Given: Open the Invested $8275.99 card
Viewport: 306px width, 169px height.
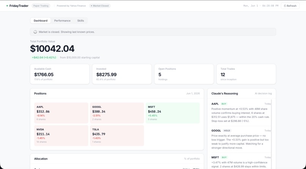Looking at the screenshot, I should pyautogui.click(x=122, y=74).
